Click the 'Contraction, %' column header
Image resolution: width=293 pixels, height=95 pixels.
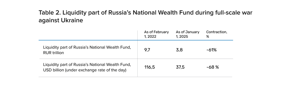pos(216,34)
